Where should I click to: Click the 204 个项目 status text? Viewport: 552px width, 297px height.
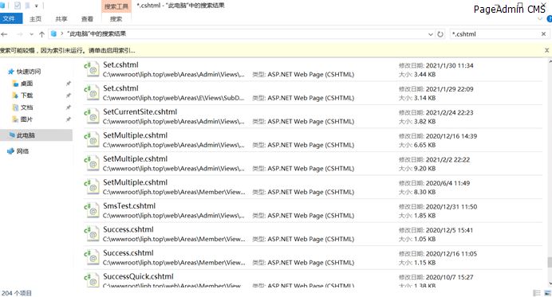17,293
